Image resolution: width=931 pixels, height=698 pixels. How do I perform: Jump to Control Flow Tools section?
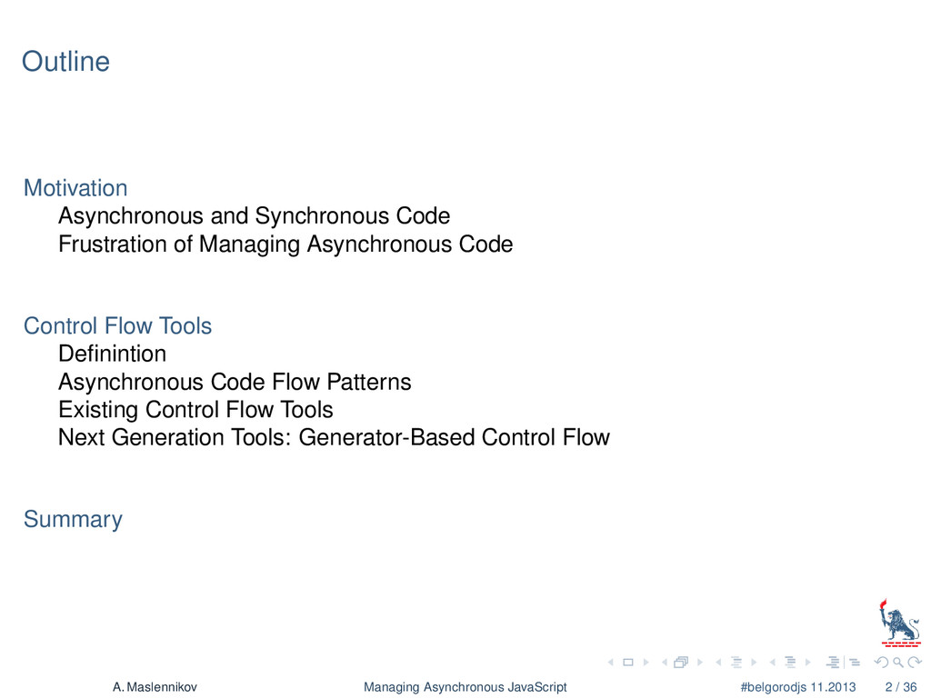coord(117,326)
